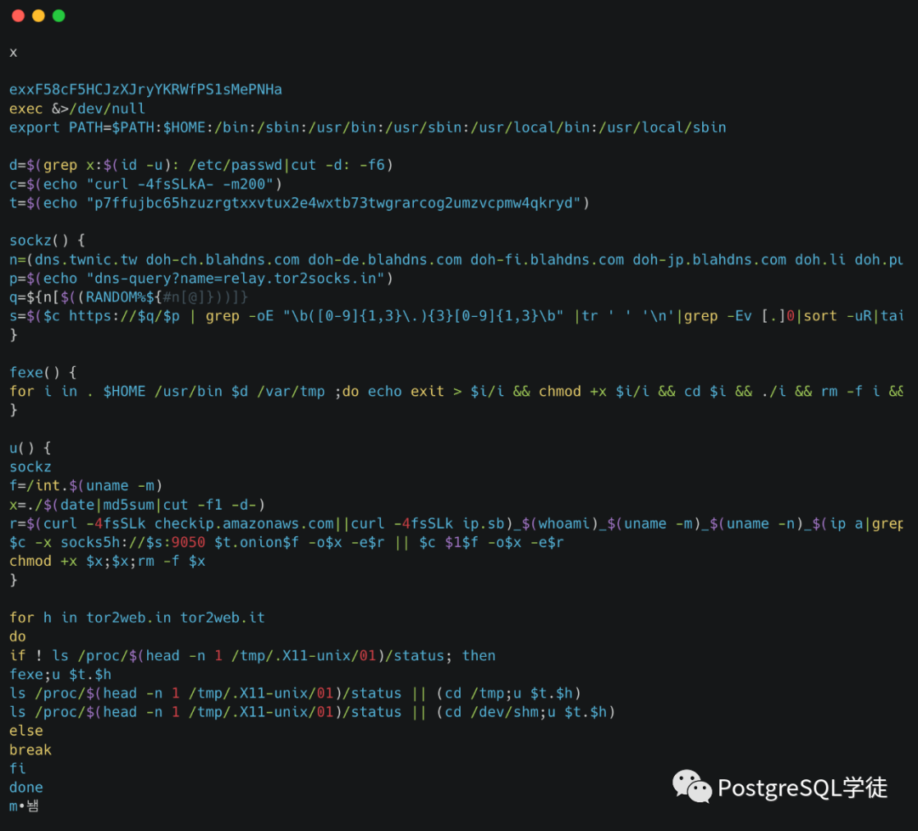Click the line containing "(cd /dev/shm;u $t.$h)"

[x=312, y=712]
